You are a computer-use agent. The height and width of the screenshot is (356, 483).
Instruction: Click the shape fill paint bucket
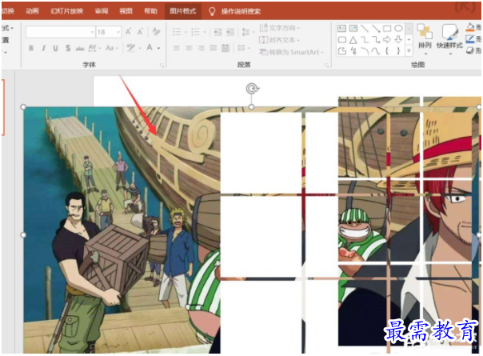coord(470,27)
